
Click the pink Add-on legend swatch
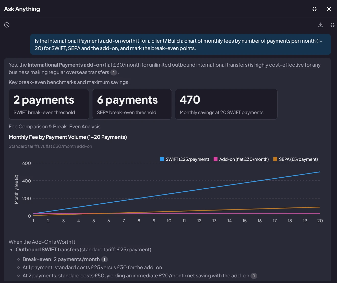point(215,159)
